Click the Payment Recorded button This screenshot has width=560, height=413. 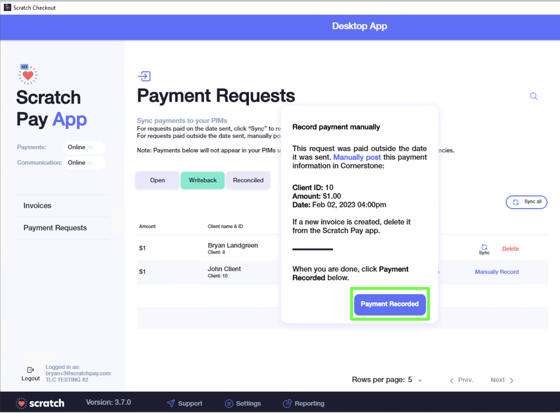pos(390,304)
